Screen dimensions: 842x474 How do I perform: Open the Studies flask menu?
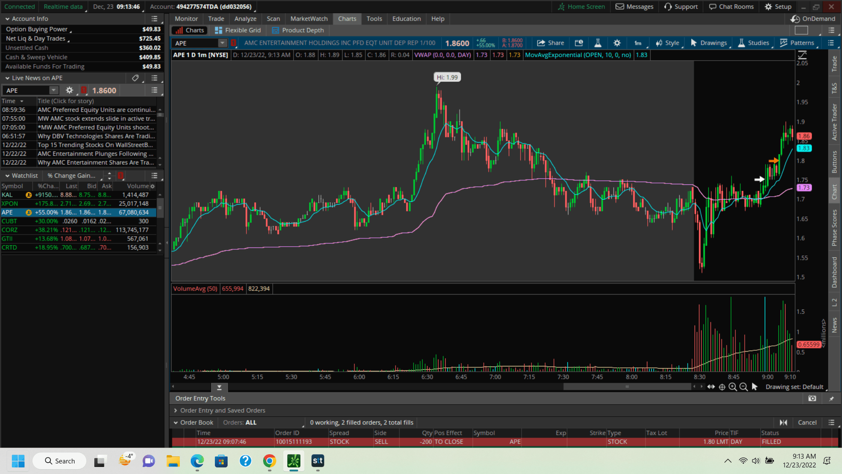click(753, 43)
